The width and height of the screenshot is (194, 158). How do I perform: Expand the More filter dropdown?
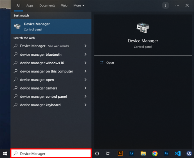79,6
